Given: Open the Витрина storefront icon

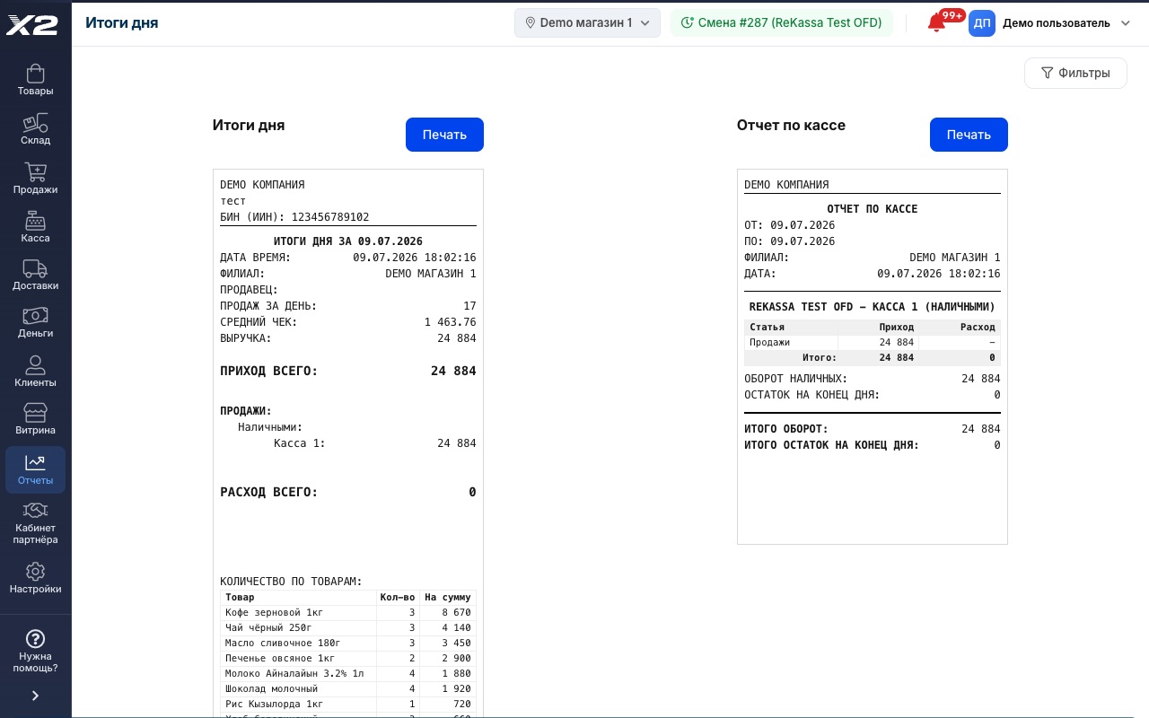Looking at the screenshot, I should click(35, 413).
